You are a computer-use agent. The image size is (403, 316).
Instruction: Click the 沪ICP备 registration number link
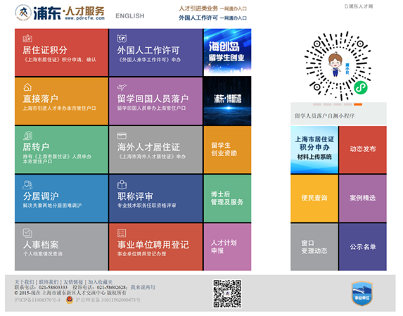click(37, 300)
